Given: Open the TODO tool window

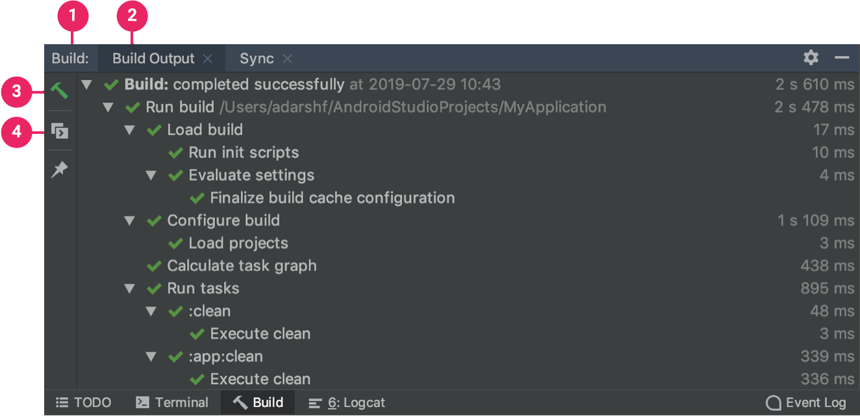Looking at the screenshot, I should coord(83,402).
